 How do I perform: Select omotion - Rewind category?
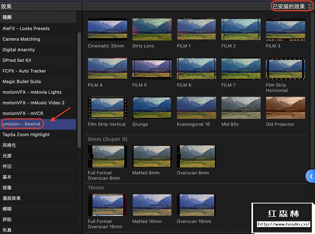point(38,124)
